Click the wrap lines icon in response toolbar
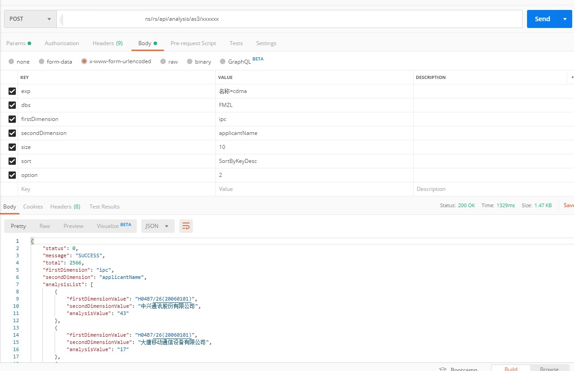This screenshot has width=574, height=371. tap(186, 226)
